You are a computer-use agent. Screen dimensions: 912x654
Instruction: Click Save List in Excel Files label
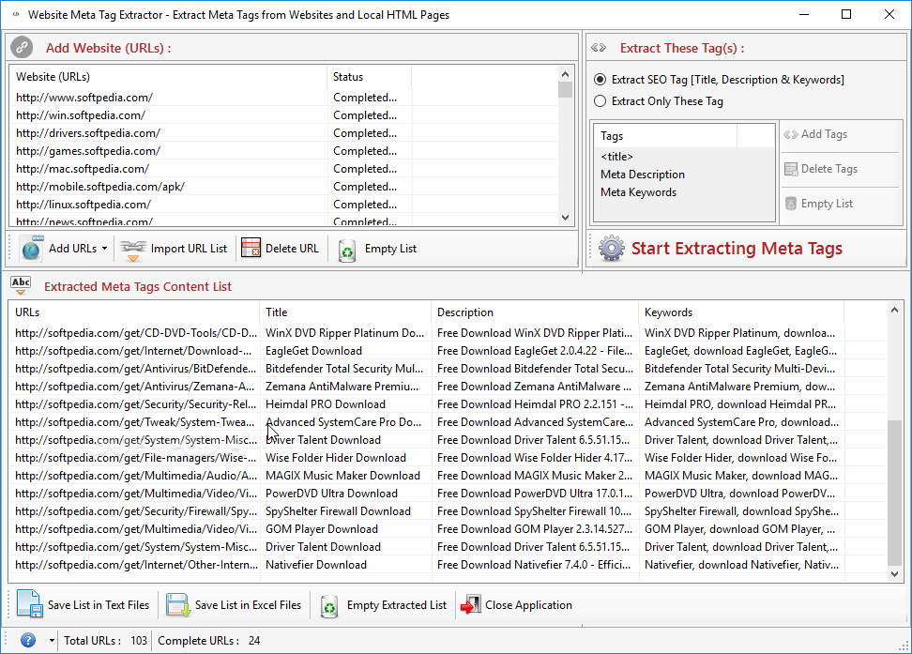248,605
